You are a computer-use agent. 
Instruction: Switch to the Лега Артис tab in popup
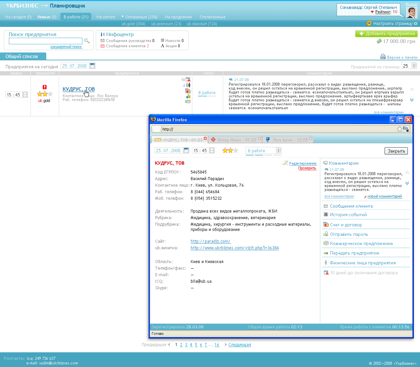(x=288, y=140)
